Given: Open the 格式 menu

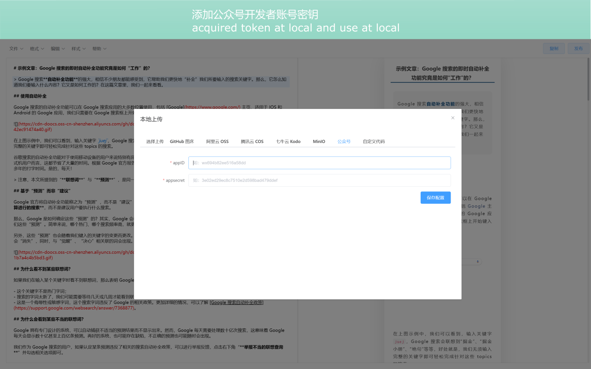Looking at the screenshot, I should pyautogui.click(x=37, y=48).
